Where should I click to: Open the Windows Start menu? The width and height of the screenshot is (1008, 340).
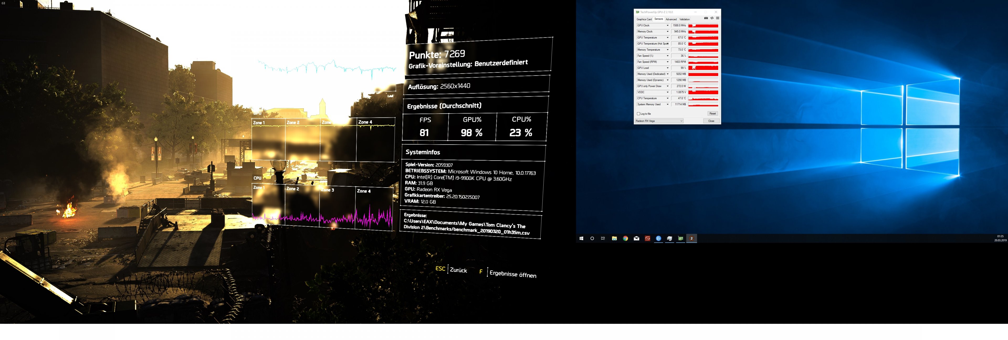(x=581, y=238)
